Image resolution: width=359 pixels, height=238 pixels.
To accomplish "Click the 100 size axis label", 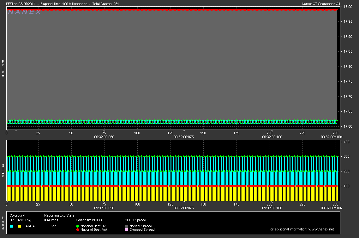I will click(x=346, y=186).
